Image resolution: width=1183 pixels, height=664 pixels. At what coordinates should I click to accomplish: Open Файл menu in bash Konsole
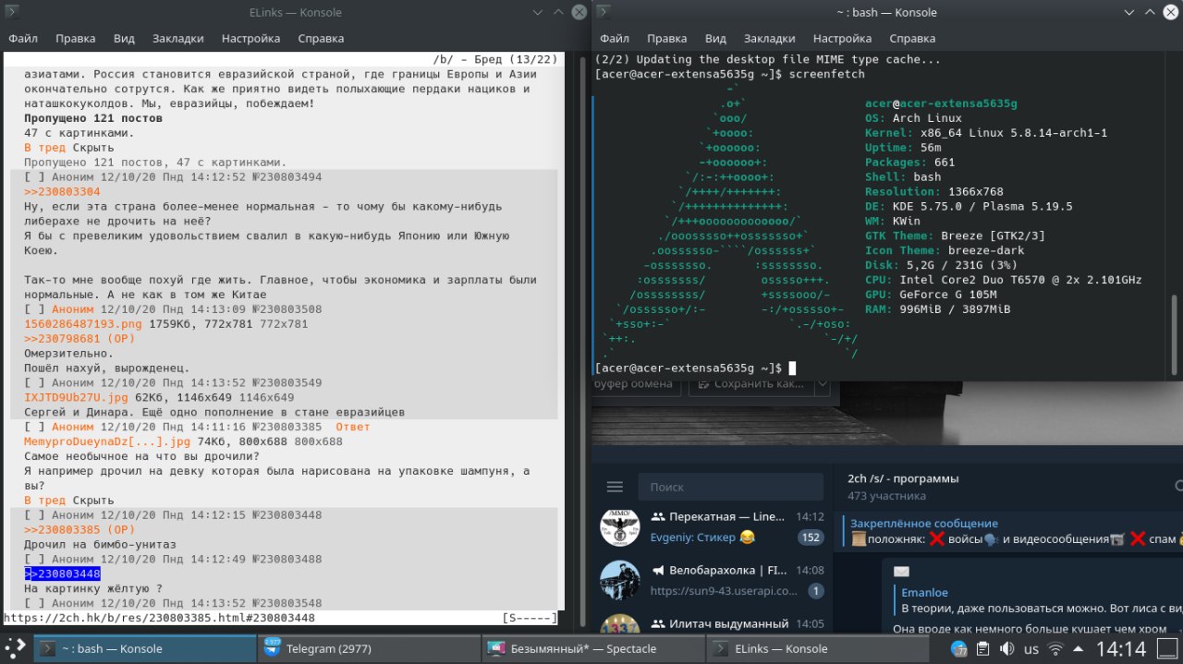click(x=615, y=39)
